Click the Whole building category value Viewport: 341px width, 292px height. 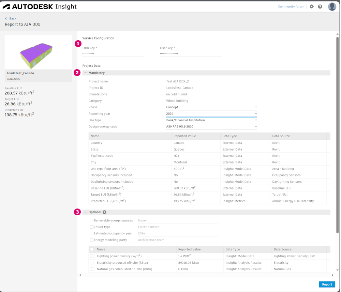(177, 101)
